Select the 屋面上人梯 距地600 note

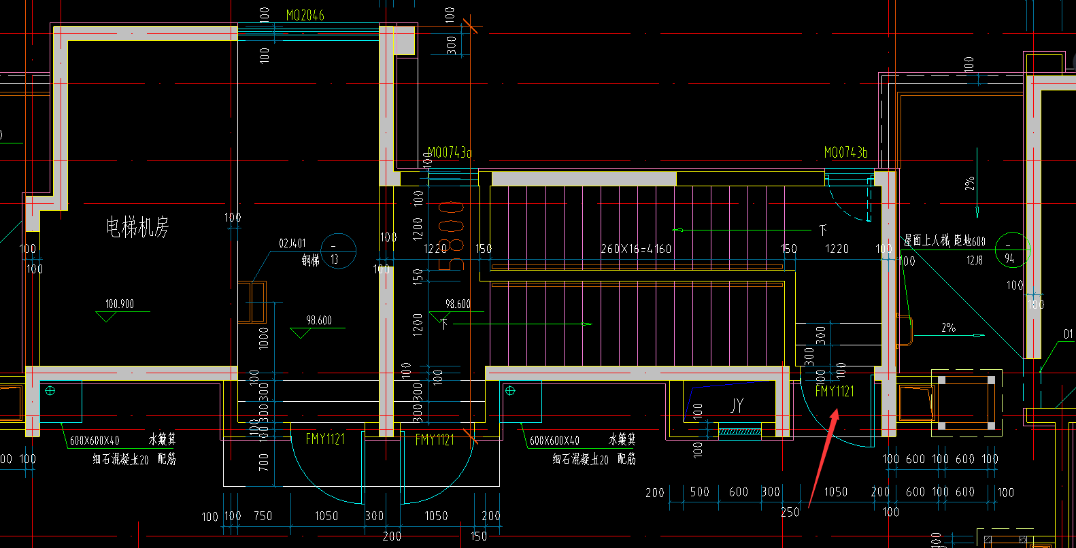pos(944,241)
